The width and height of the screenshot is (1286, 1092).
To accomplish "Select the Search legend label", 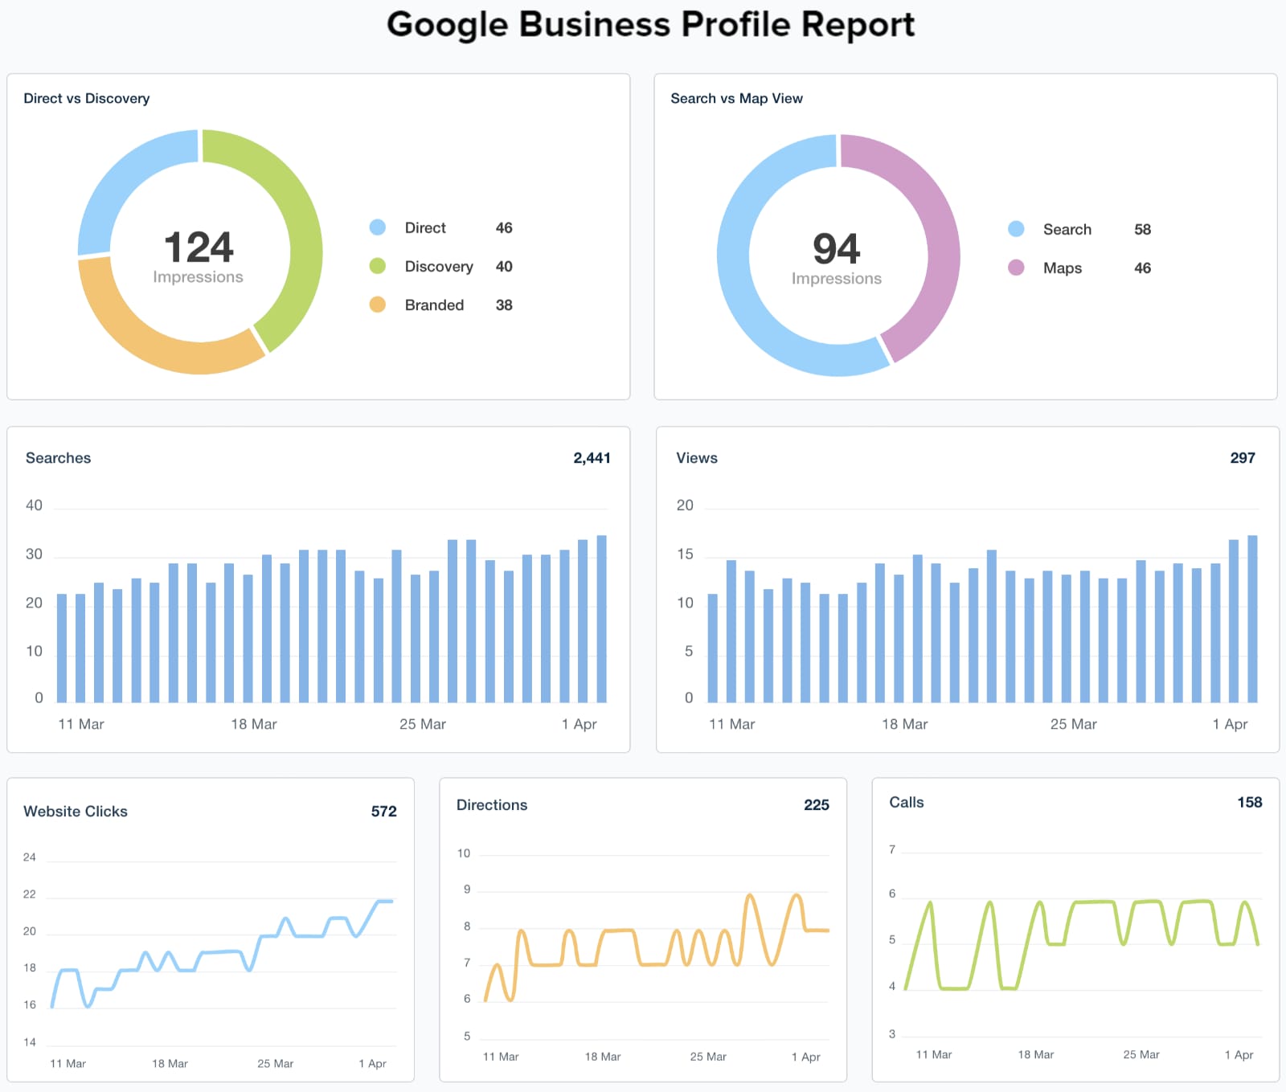I will 1067,229.
